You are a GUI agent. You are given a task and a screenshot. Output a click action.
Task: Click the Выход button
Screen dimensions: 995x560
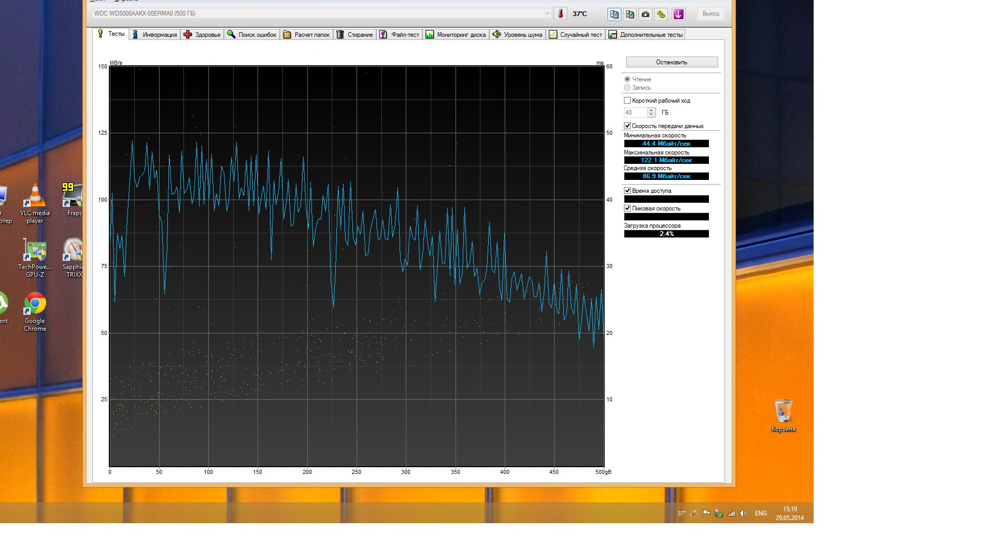[x=710, y=13]
